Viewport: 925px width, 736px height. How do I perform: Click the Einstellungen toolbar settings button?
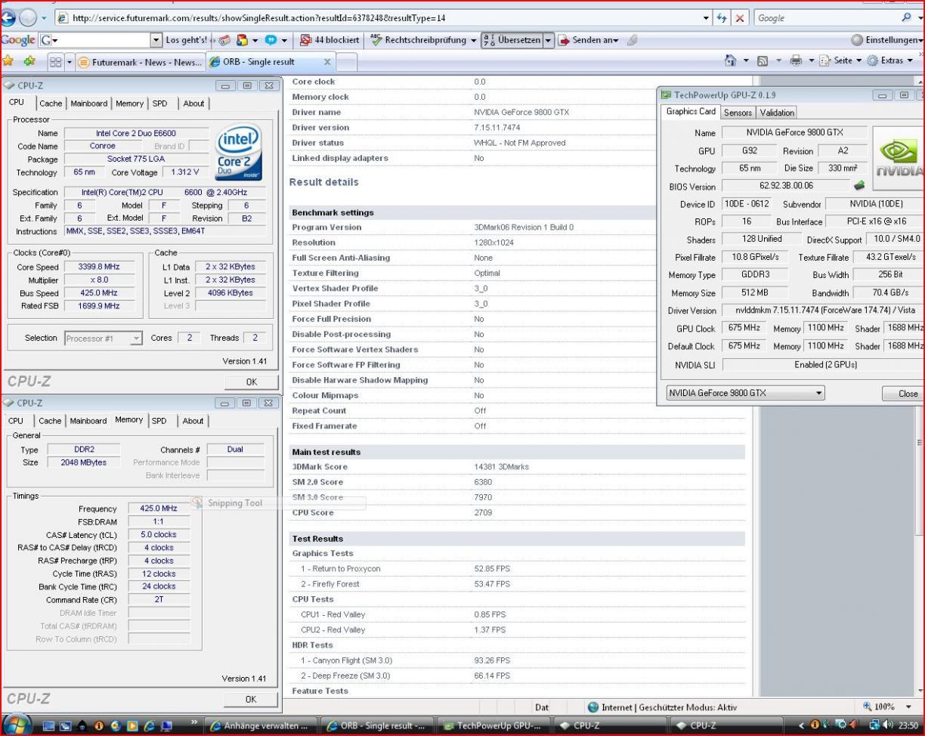tap(887, 40)
